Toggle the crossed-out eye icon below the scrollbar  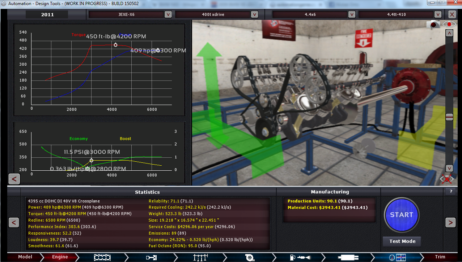coord(447,179)
